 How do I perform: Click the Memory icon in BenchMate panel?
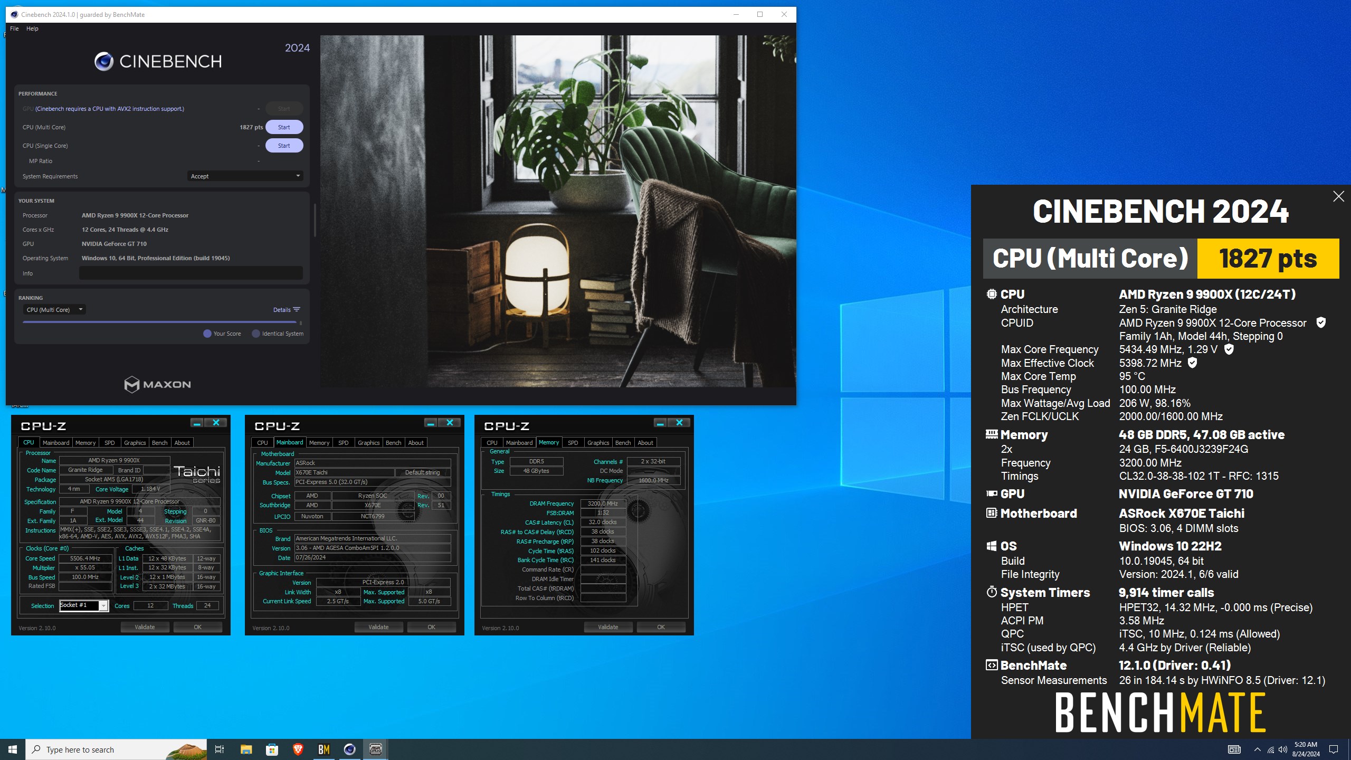pyautogui.click(x=992, y=434)
